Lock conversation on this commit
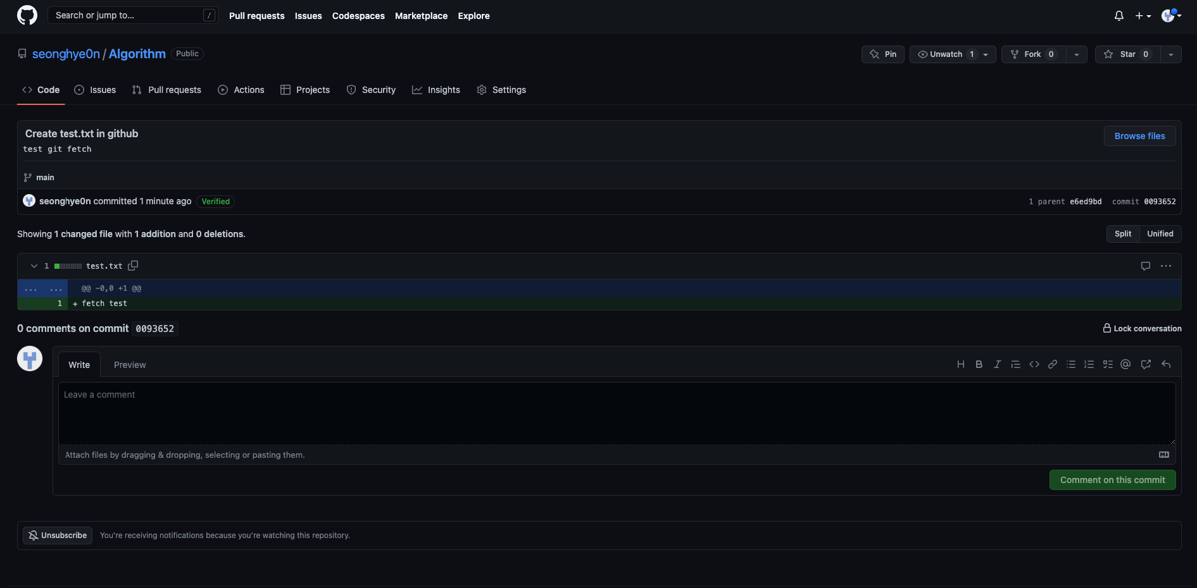The height and width of the screenshot is (588, 1197). (x=1142, y=328)
